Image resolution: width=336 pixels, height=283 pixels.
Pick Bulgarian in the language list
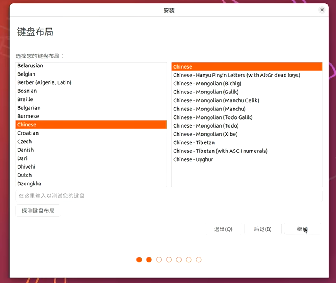point(29,108)
